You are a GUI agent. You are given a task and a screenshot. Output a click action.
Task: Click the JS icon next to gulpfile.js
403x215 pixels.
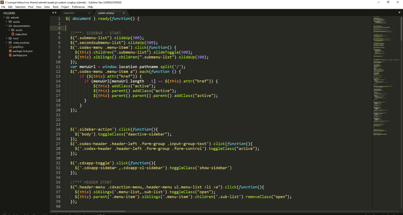coord(10,47)
